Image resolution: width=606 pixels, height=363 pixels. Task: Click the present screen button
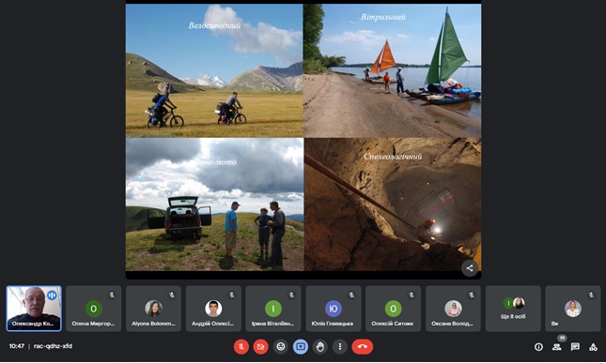pyautogui.click(x=301, y=346)
